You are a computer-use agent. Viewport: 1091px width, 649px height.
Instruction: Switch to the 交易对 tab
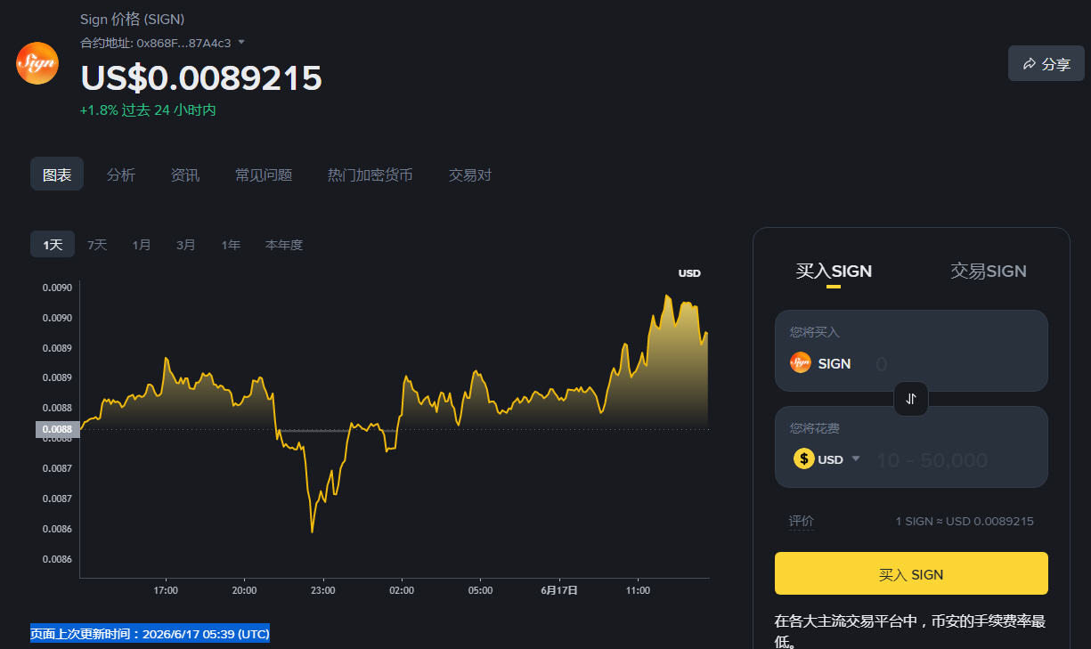click(x=470, y=174)
